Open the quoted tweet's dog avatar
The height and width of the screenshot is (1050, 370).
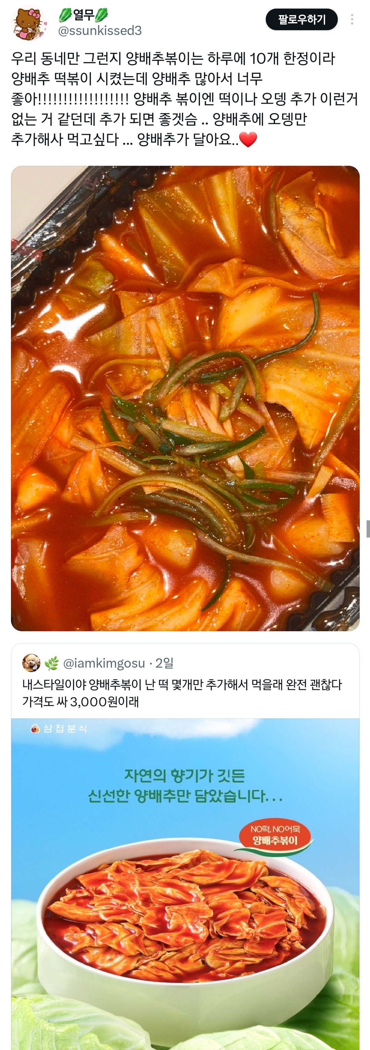[x=31, y=663]
